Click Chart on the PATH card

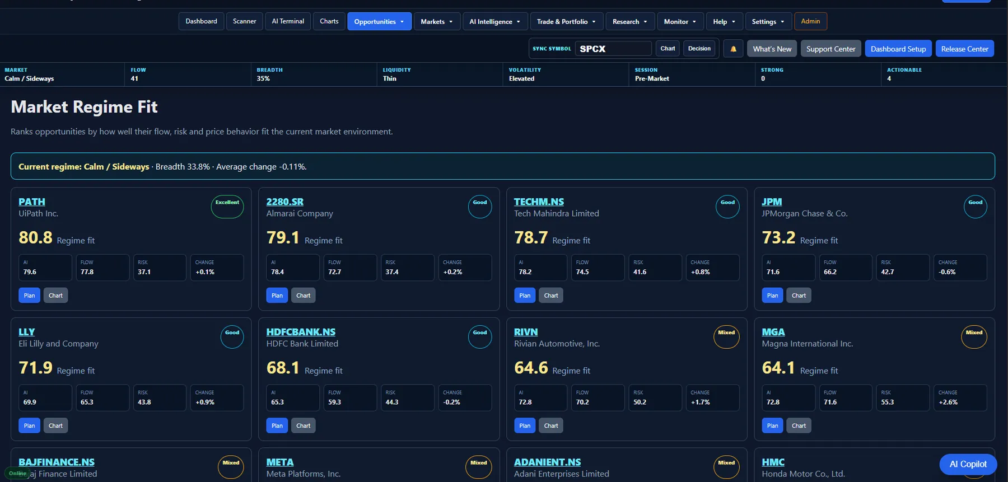pos(55,296)
